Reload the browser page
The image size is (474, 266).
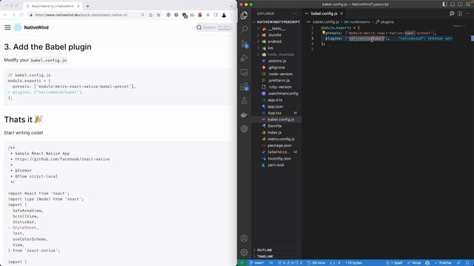(x=21, y=15)
